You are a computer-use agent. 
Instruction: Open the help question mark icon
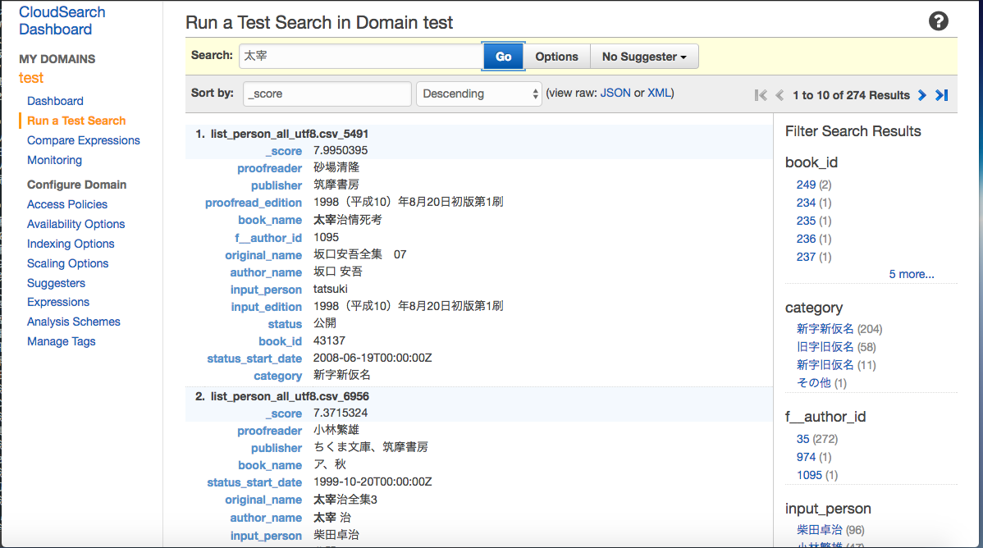(938, 21)
